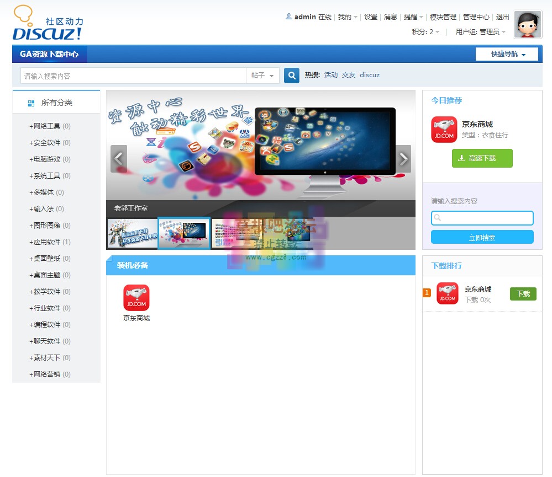Click the blue magnifier search button
Viewport: 552px width, 477px height.
291,76
